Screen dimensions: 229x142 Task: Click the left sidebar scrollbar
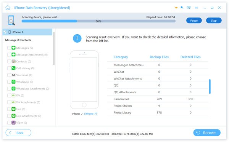[54, 48]
